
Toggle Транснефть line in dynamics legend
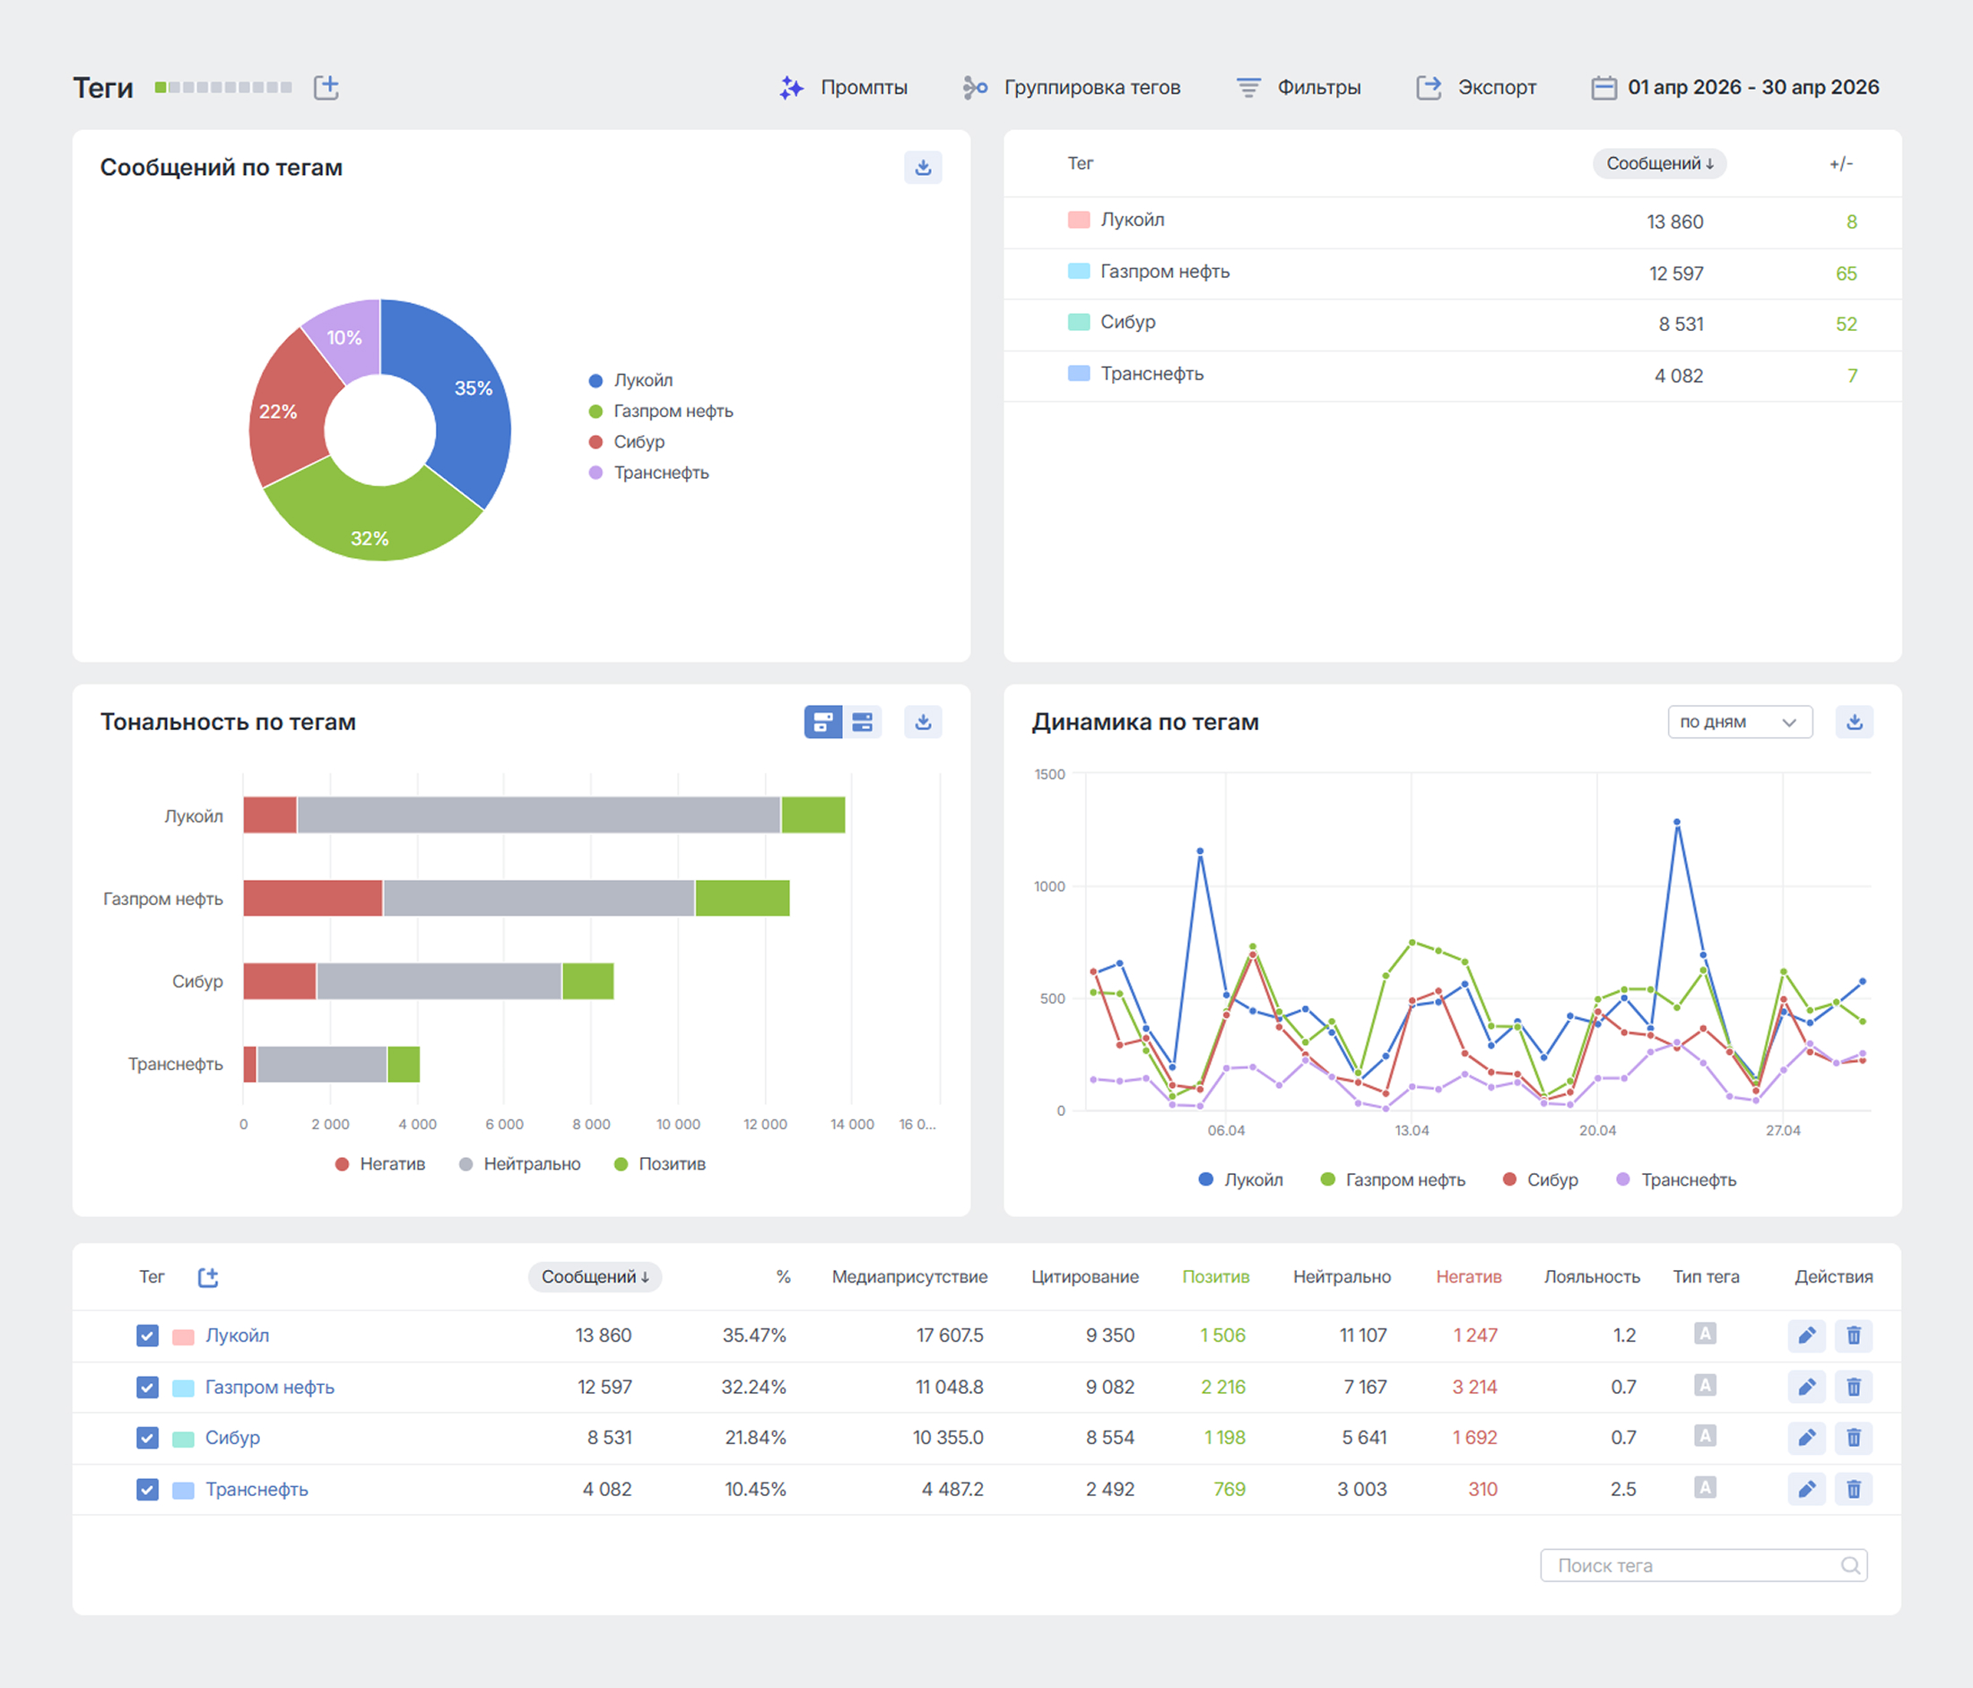click(1676, 1179)
